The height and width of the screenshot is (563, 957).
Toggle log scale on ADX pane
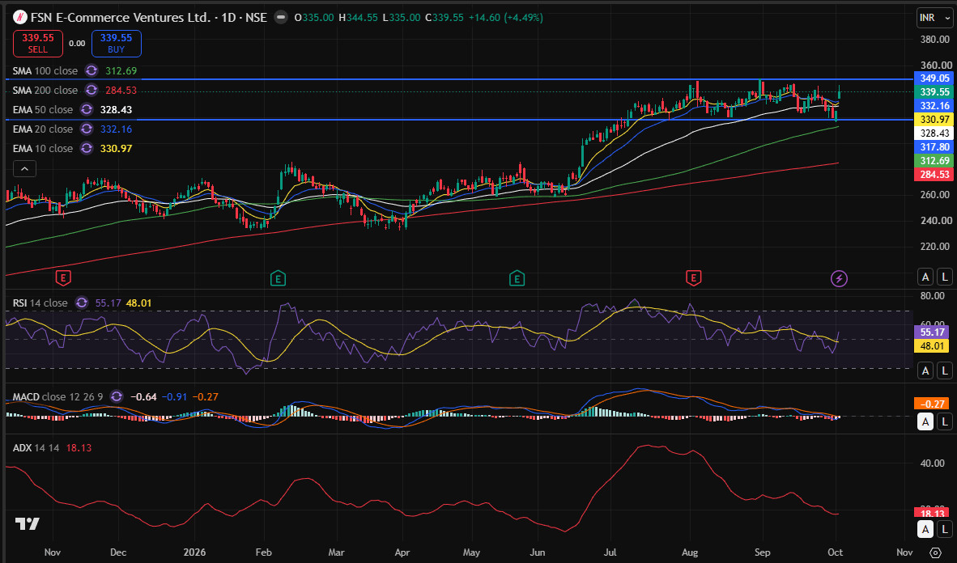click(x=945, y=529)
